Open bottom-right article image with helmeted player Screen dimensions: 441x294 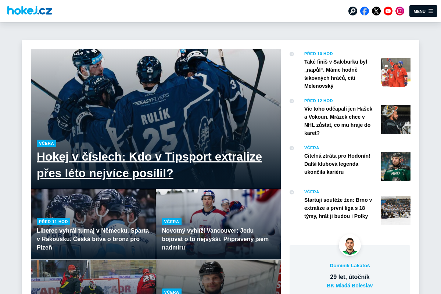pyautogui.click(x=218, y=277)
